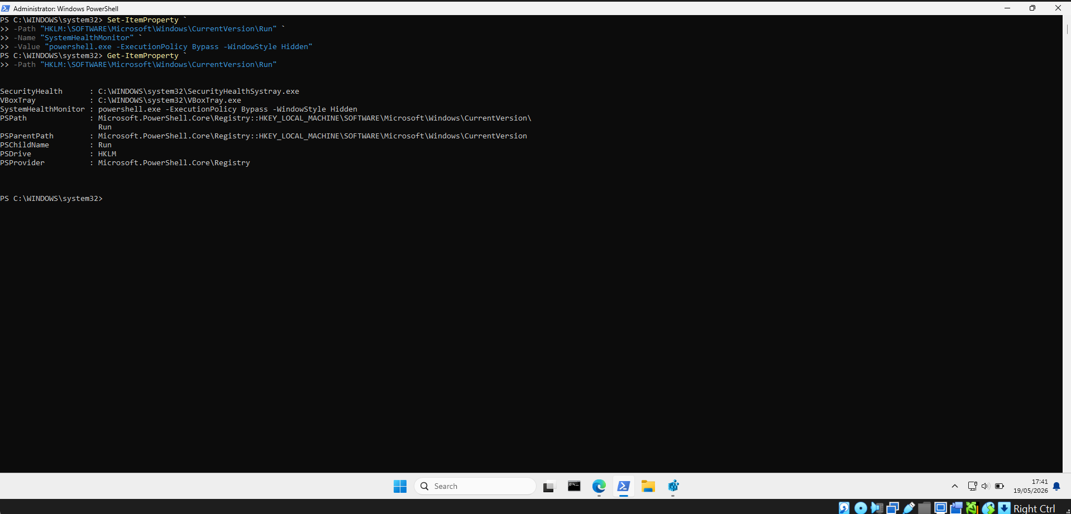
Task: Click the VirtualBox display settings icon
Action: (940, 508)
